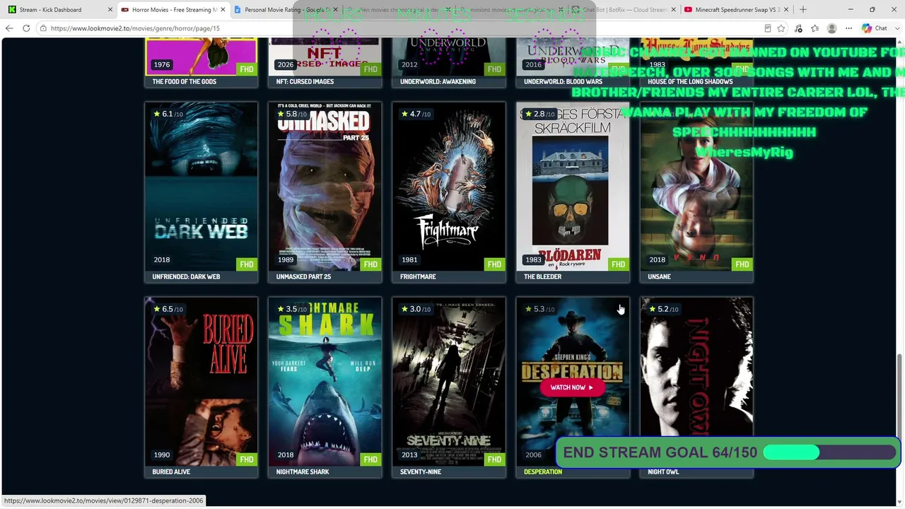The image size is (905, 509).
Task: Click the 2013 year on Seventy-Nine
Action: tap(409, 455)
